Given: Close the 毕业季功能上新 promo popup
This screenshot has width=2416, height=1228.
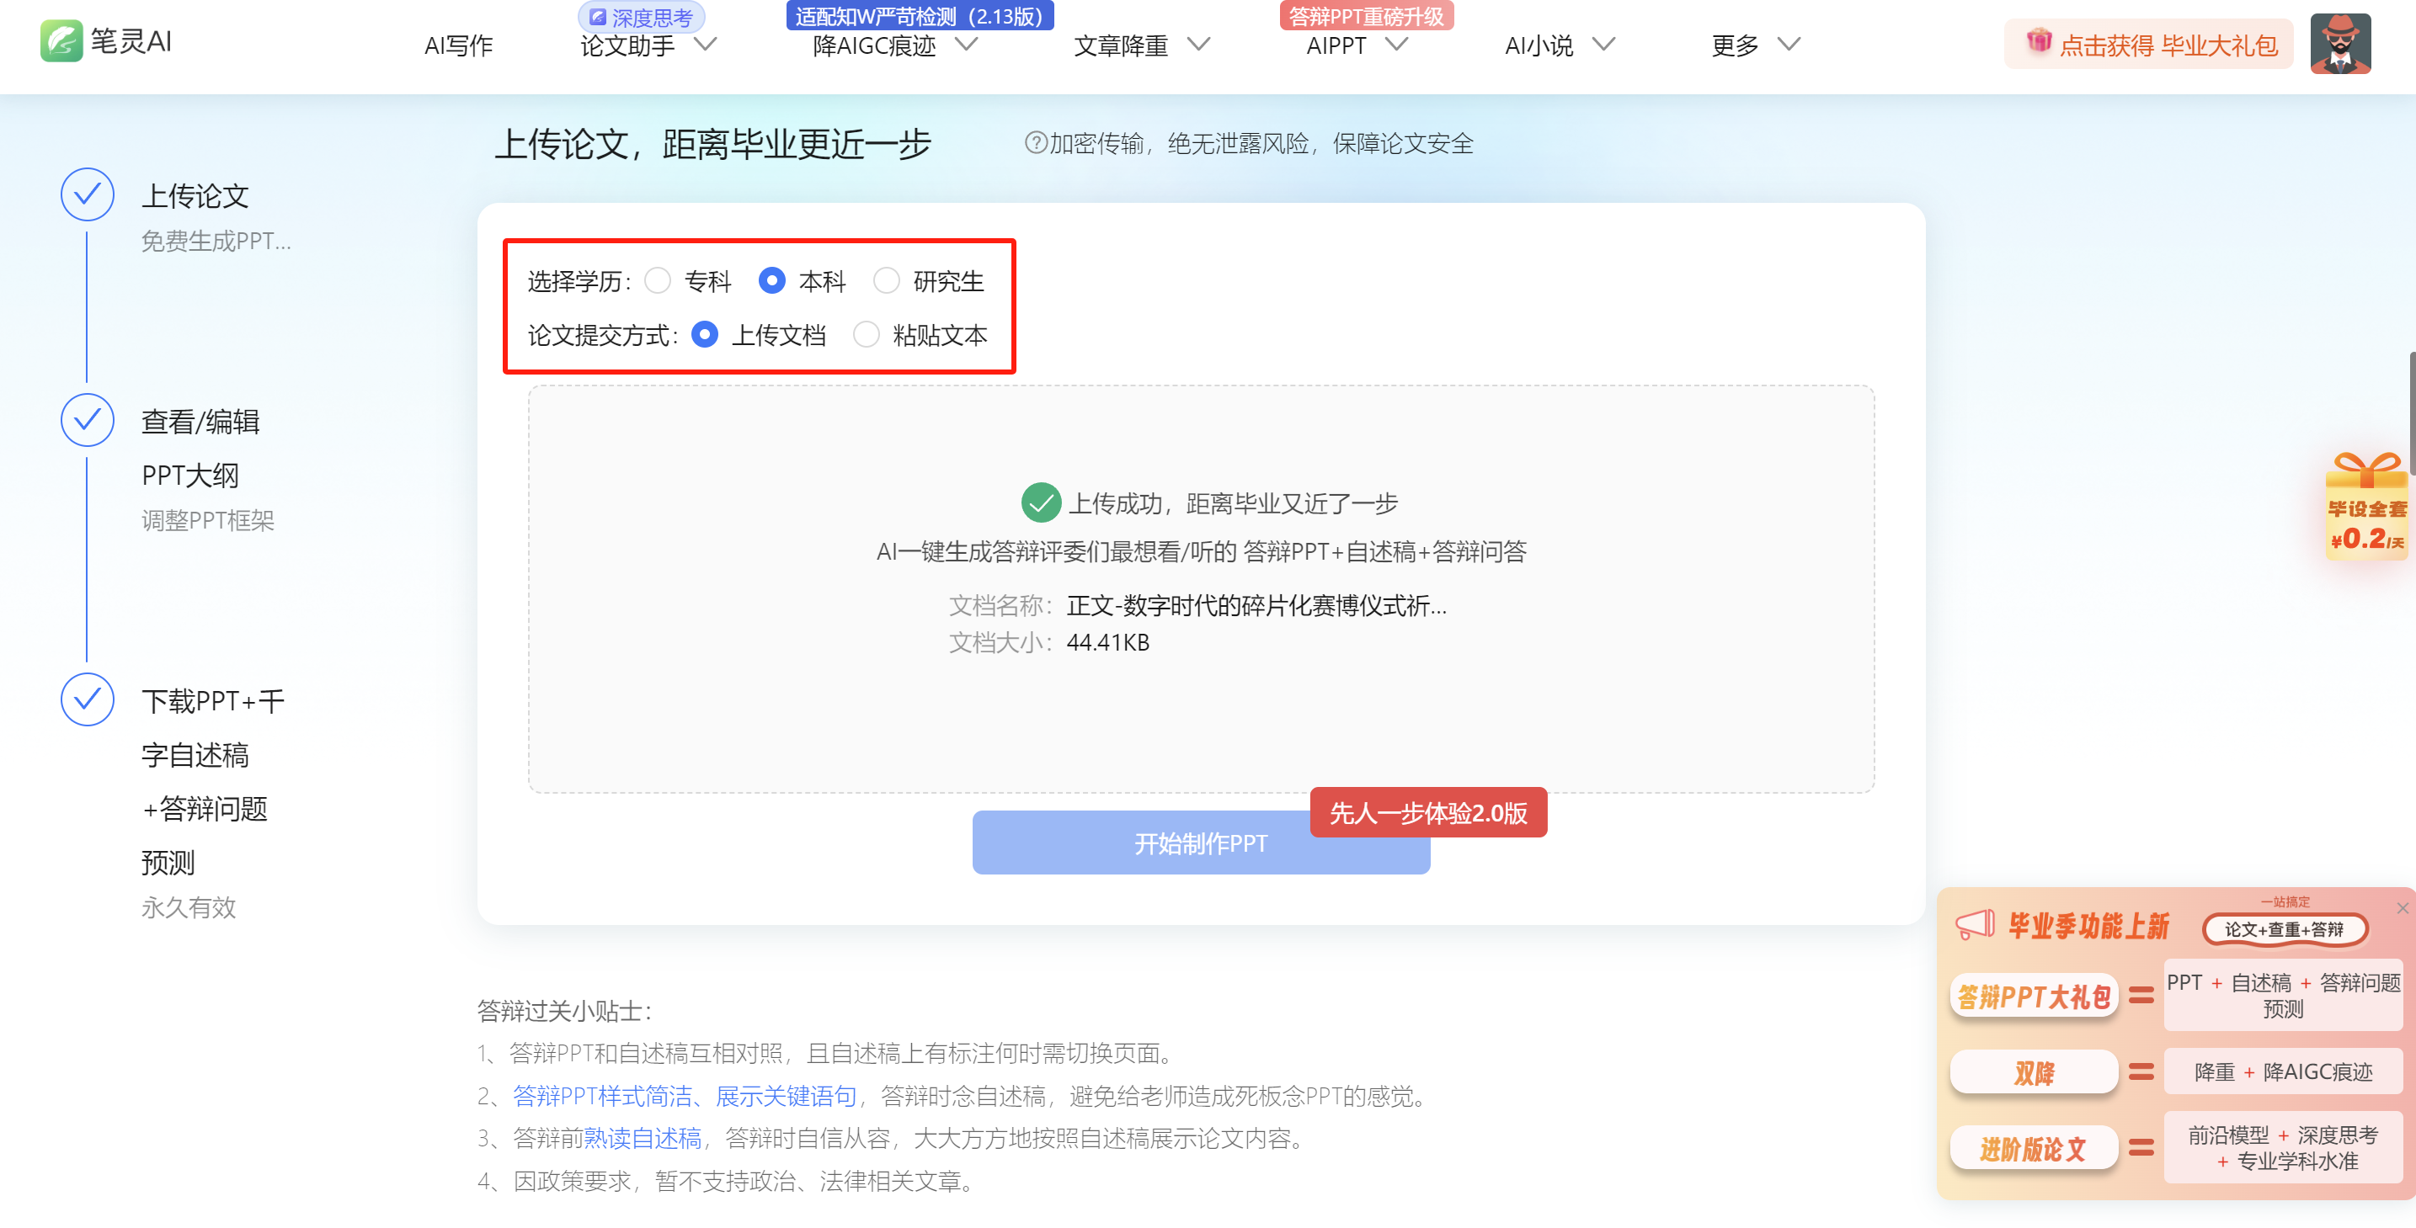Looking at the screenshot, I should coord(2401,907).
